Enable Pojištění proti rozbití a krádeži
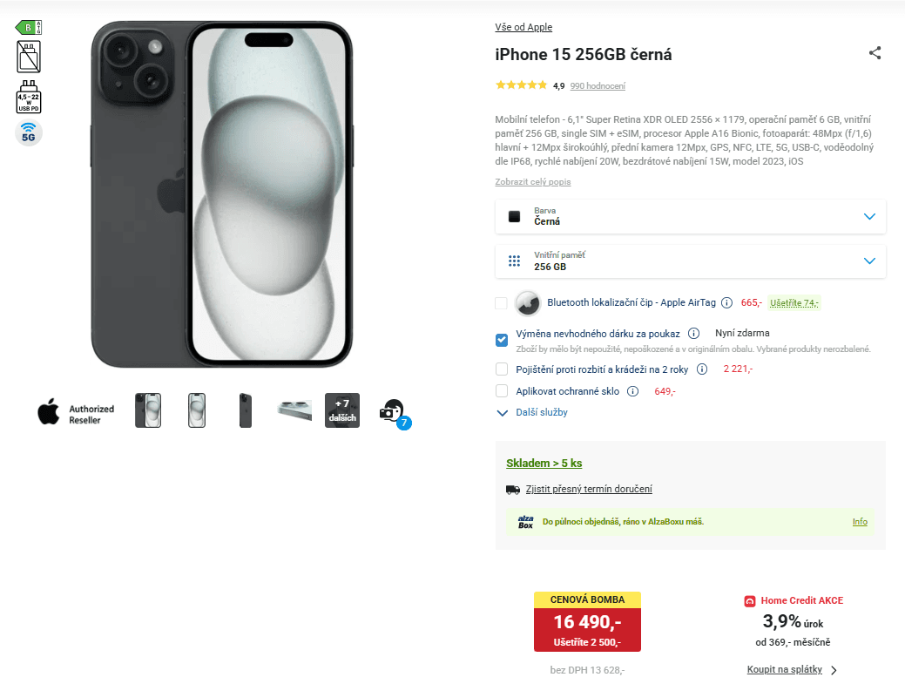Viewport: 905px width, 684px height. click(501, 369)
